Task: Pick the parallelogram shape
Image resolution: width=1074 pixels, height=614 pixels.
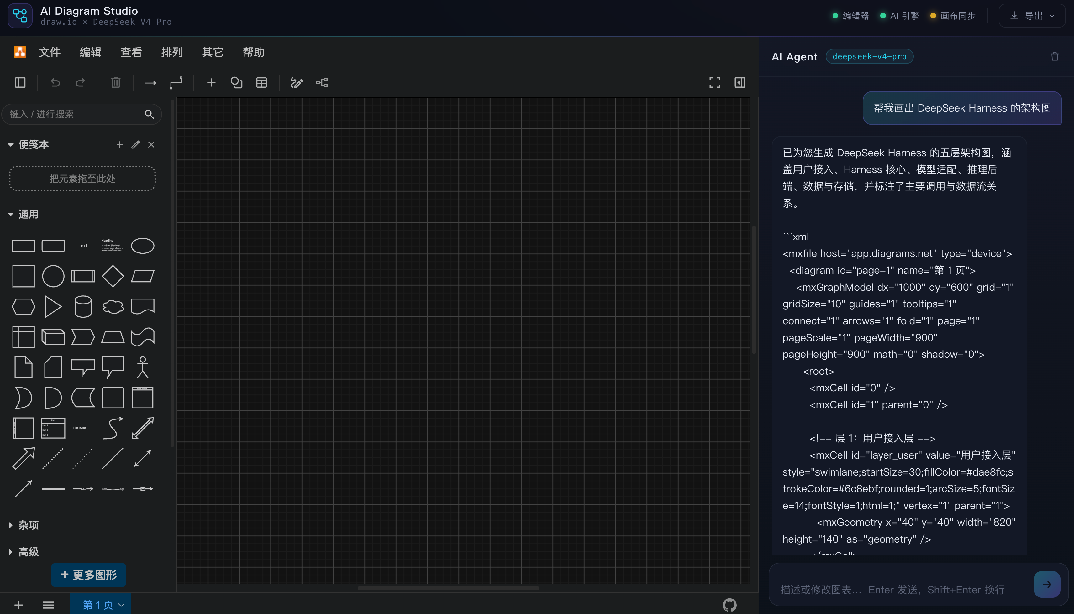Action: pyautogui.click(x=143, y=276)
